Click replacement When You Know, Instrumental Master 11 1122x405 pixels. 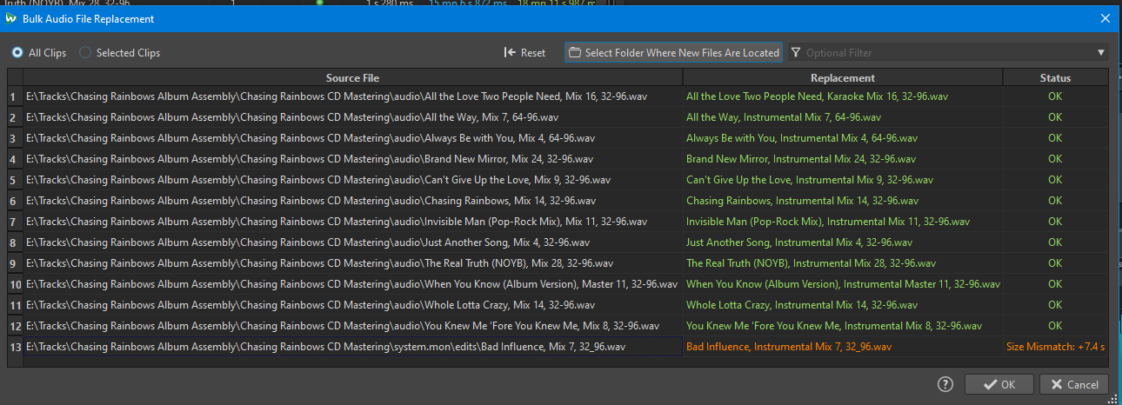click(843, 283)
